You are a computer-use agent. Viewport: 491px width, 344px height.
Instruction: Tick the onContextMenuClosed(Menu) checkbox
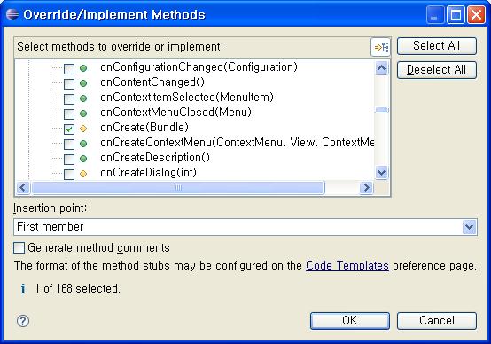tap(69, 113)
